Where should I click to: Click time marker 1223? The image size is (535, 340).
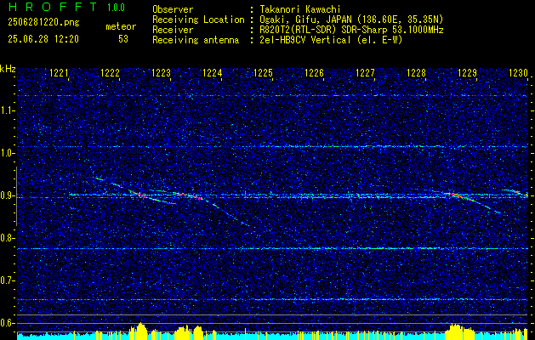coord(161,72)
